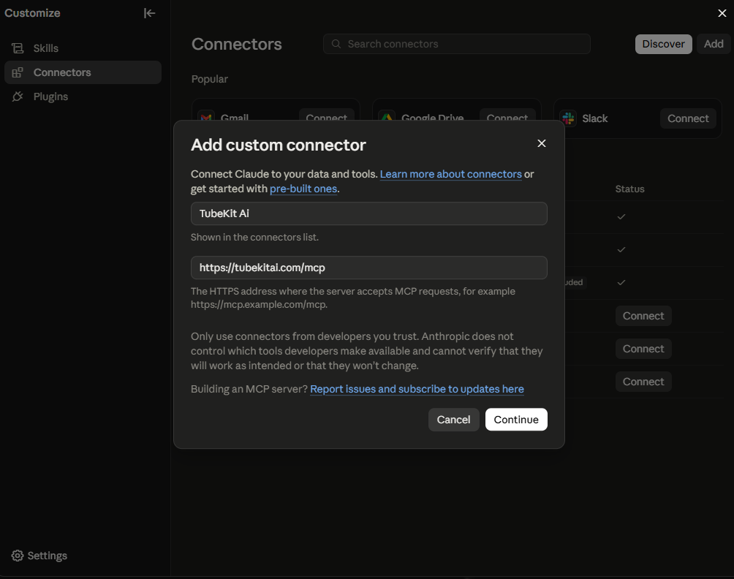Click the Plugins plug icon
Screen dimensions: 734x579
[x=18, y=96]
